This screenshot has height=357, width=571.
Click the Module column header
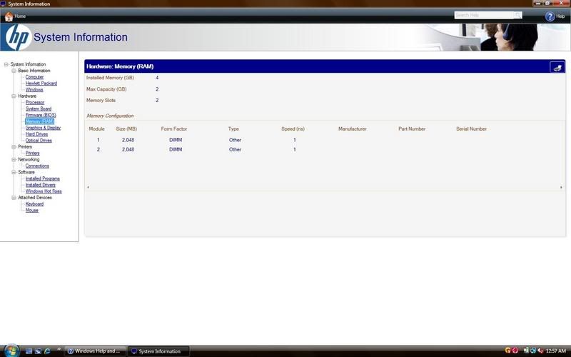[x=97, y=129]
